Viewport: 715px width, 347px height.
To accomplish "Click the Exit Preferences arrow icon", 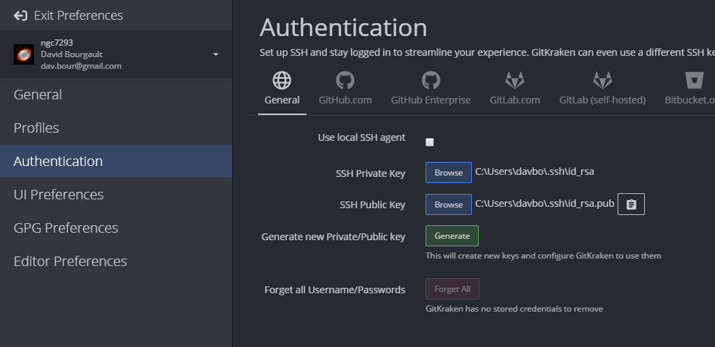I will [20, 16].
